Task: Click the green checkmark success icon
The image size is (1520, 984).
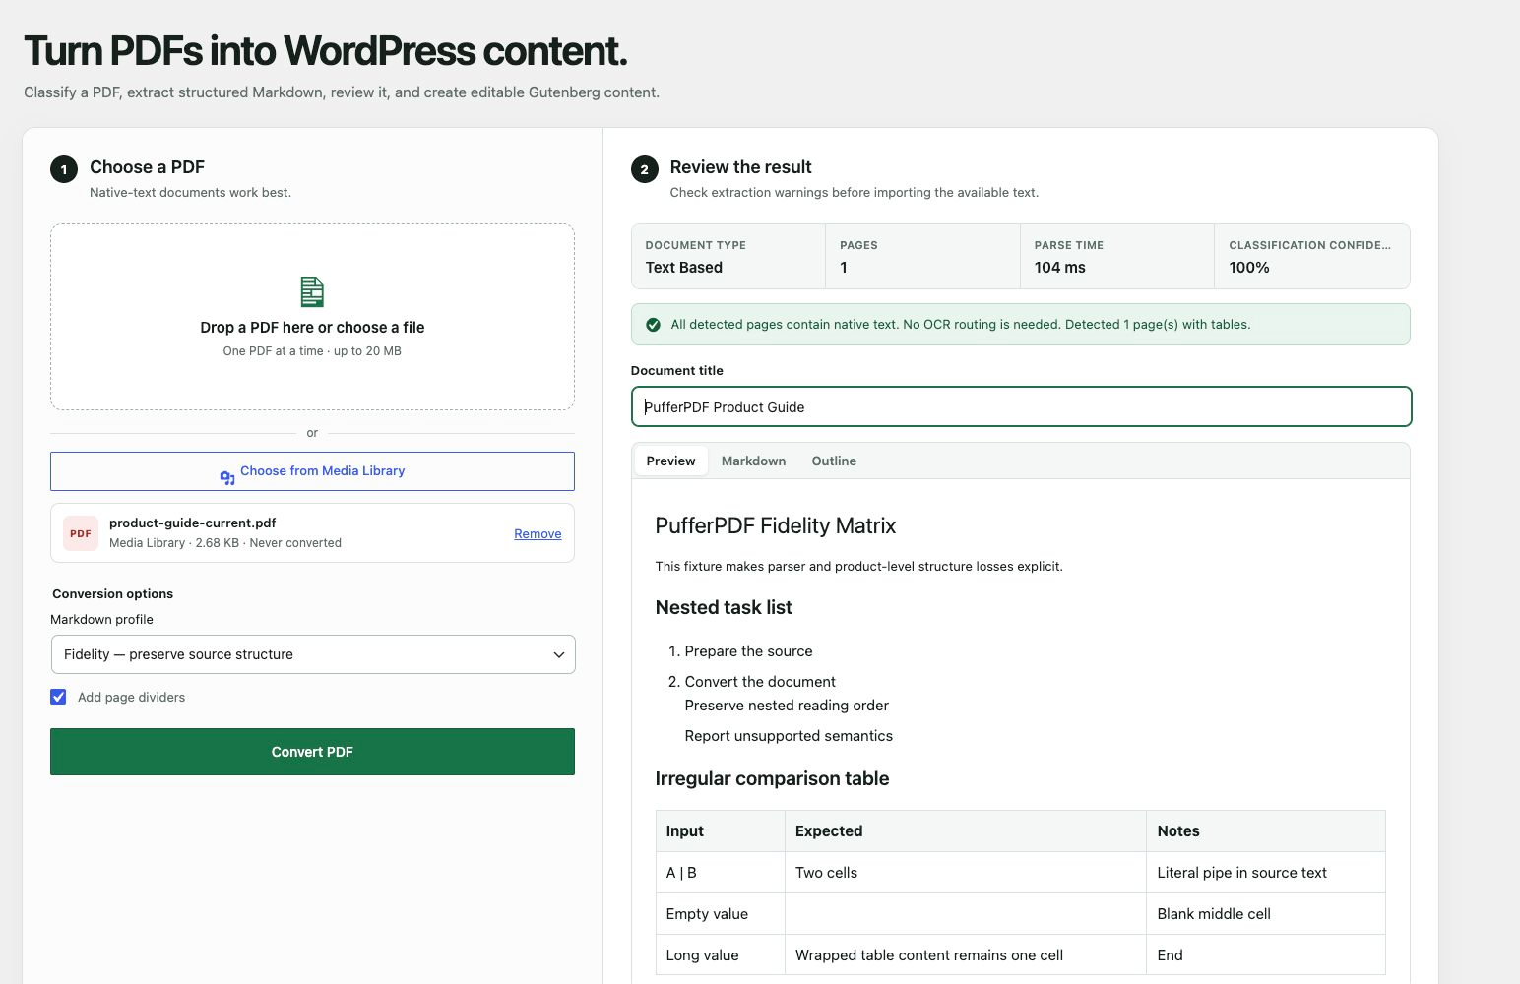Action: [653, 325]
